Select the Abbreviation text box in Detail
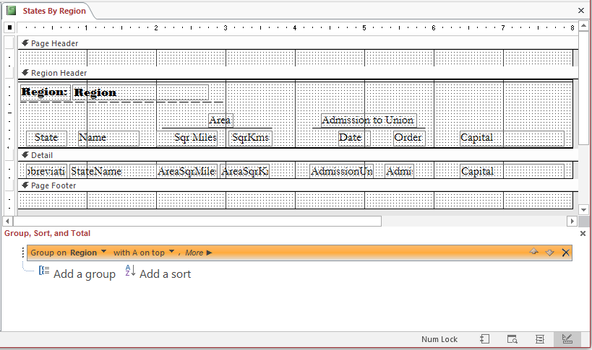 pos(46,171)
